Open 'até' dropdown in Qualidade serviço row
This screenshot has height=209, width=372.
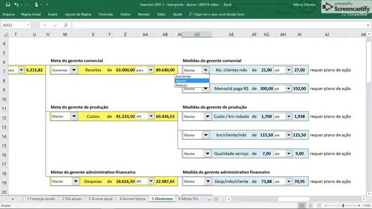coord(288,153)
